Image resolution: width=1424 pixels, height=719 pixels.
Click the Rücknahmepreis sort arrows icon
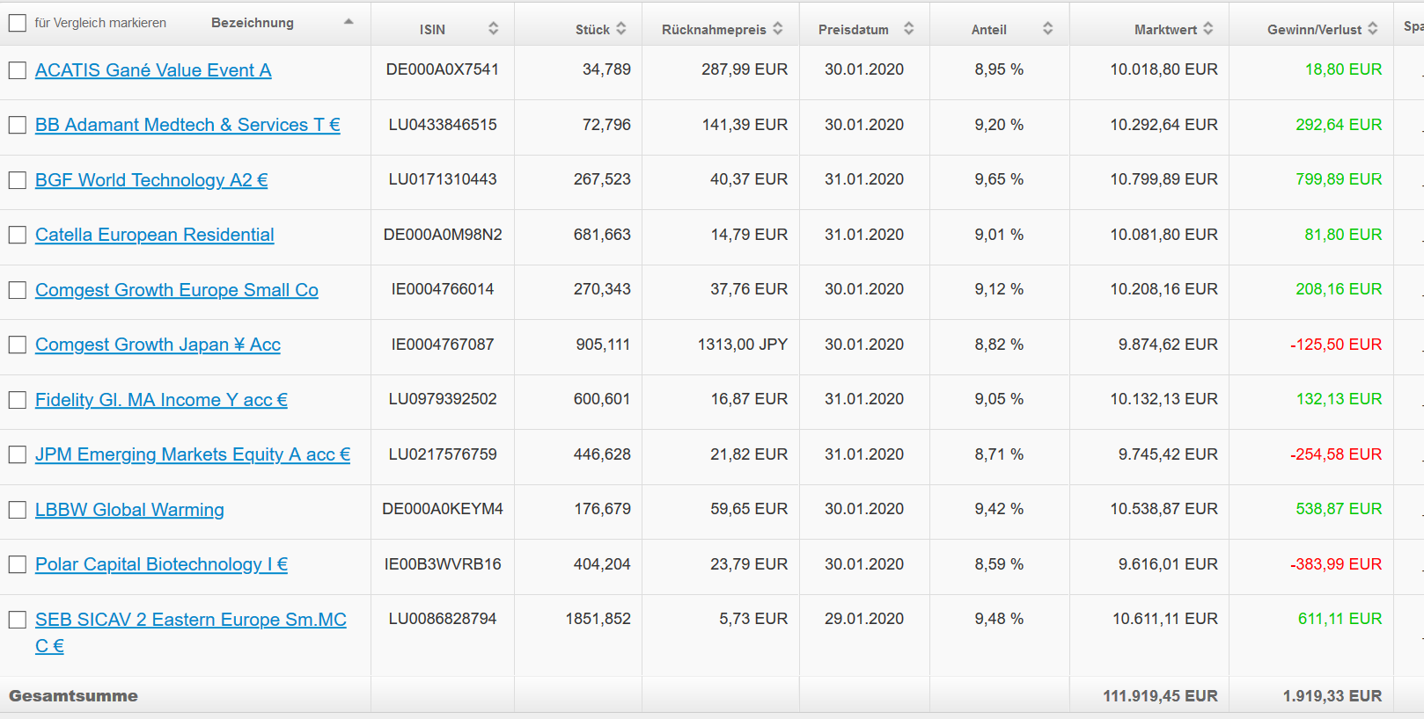pos(778,29)
